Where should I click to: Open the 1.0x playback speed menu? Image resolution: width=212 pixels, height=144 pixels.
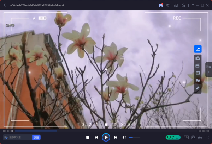tap(186, 137)
